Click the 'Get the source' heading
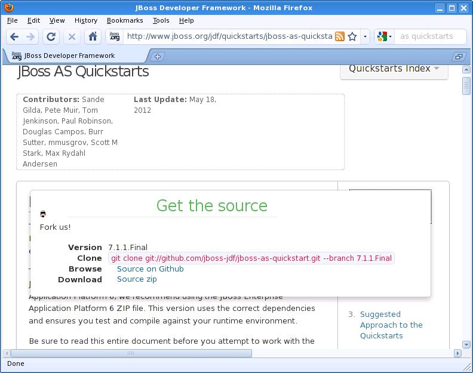This screenshot has width=473, height=373. tap(212, 206)
